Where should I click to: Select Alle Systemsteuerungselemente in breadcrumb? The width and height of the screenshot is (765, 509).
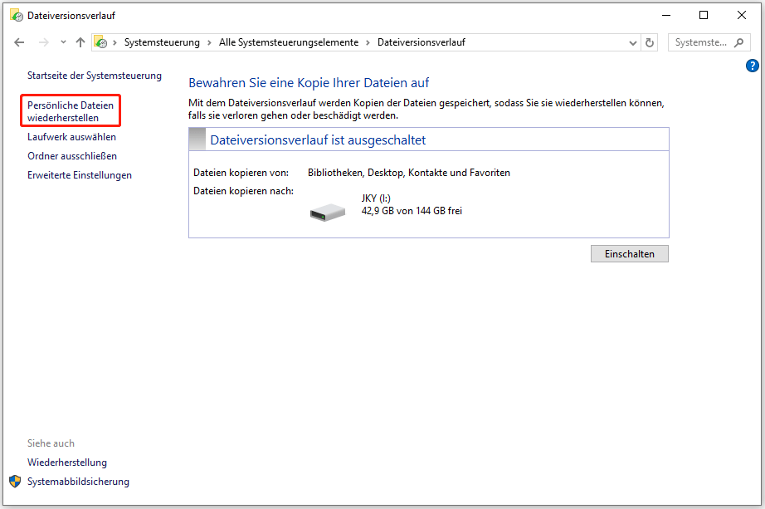pyautogui.click(x=289, y=42)
